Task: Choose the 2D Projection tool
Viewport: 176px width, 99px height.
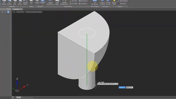Action: point(123,1)
